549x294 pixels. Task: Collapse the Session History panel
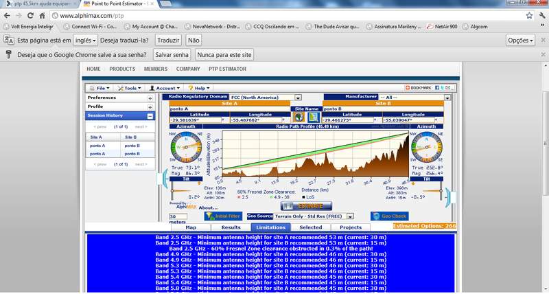point(150,116)
